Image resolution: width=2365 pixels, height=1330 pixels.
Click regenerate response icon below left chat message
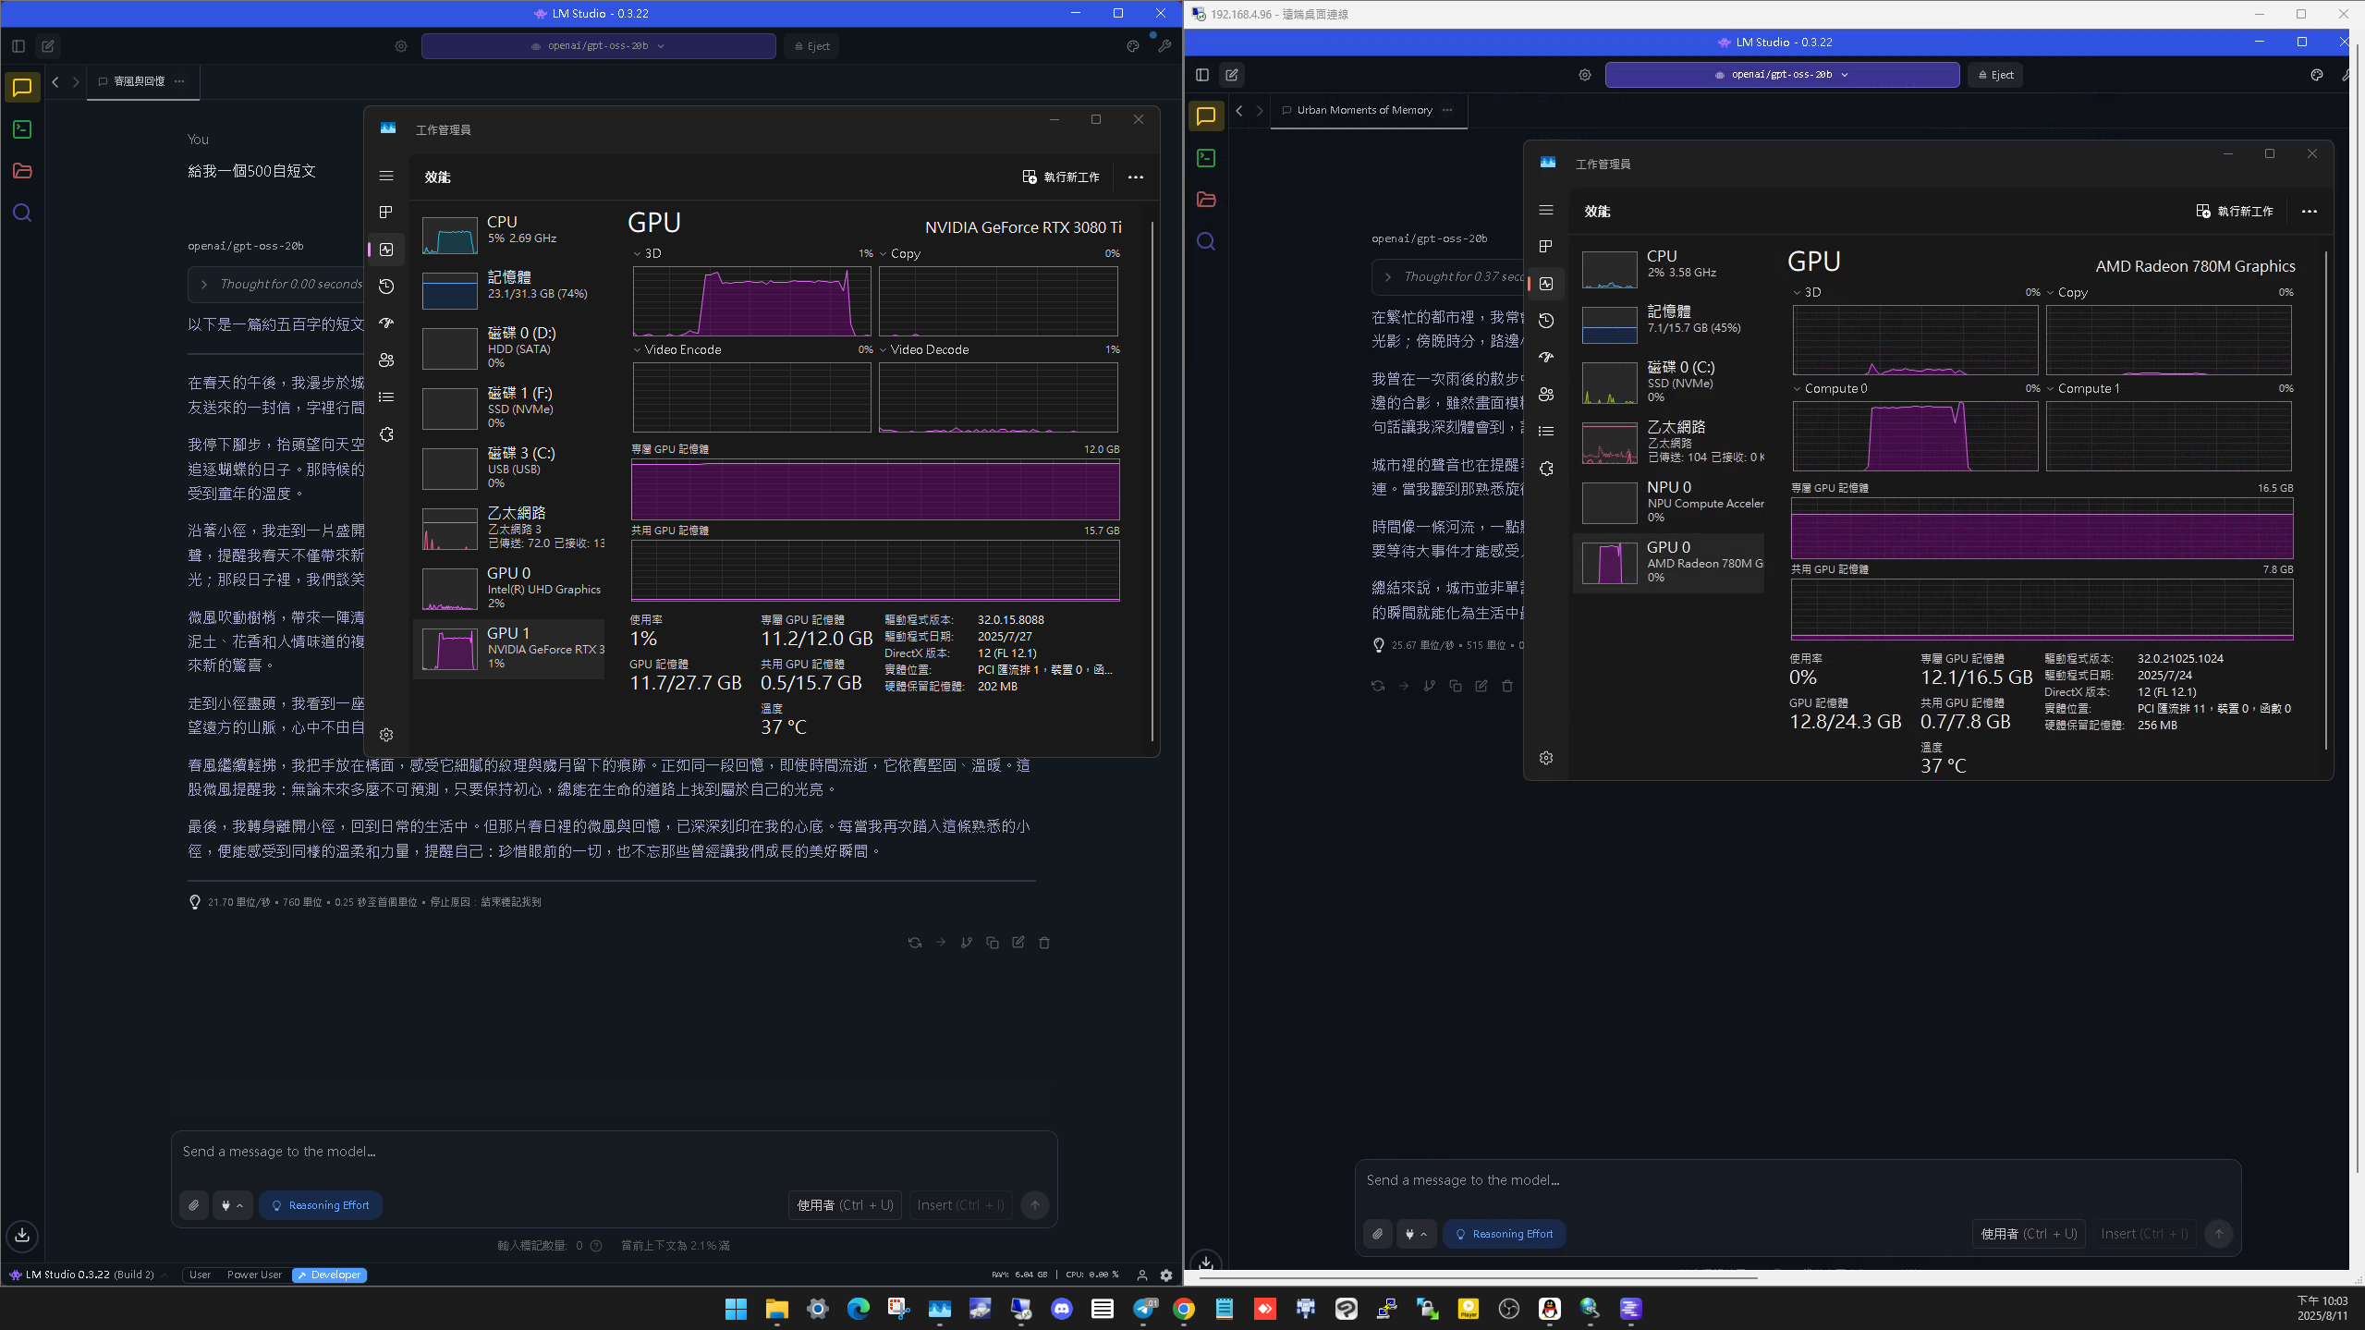pyautogui.click(x=914, y=943)
